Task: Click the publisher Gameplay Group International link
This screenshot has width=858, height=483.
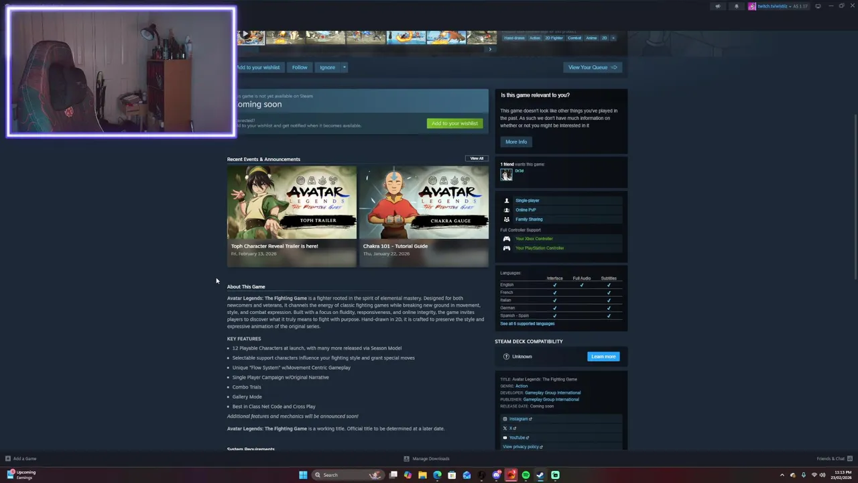Action: [551, 399]
